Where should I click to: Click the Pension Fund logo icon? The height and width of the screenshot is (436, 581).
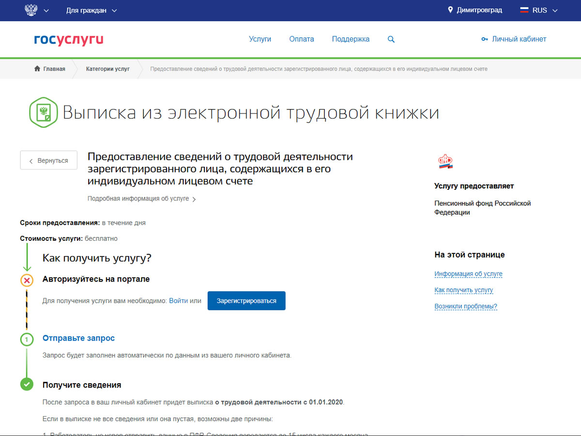[445, 162]
